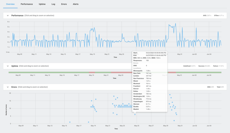
Task: Select the Errors tab
Action: pos(64,4)
